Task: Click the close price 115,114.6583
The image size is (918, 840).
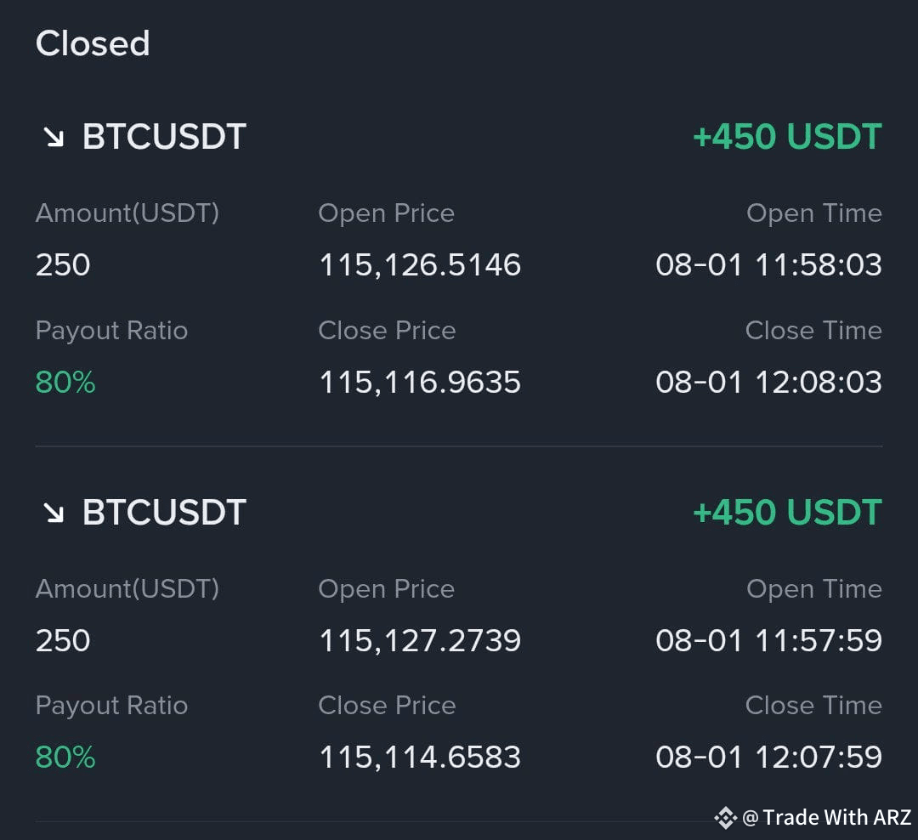Action: point(420,757)
